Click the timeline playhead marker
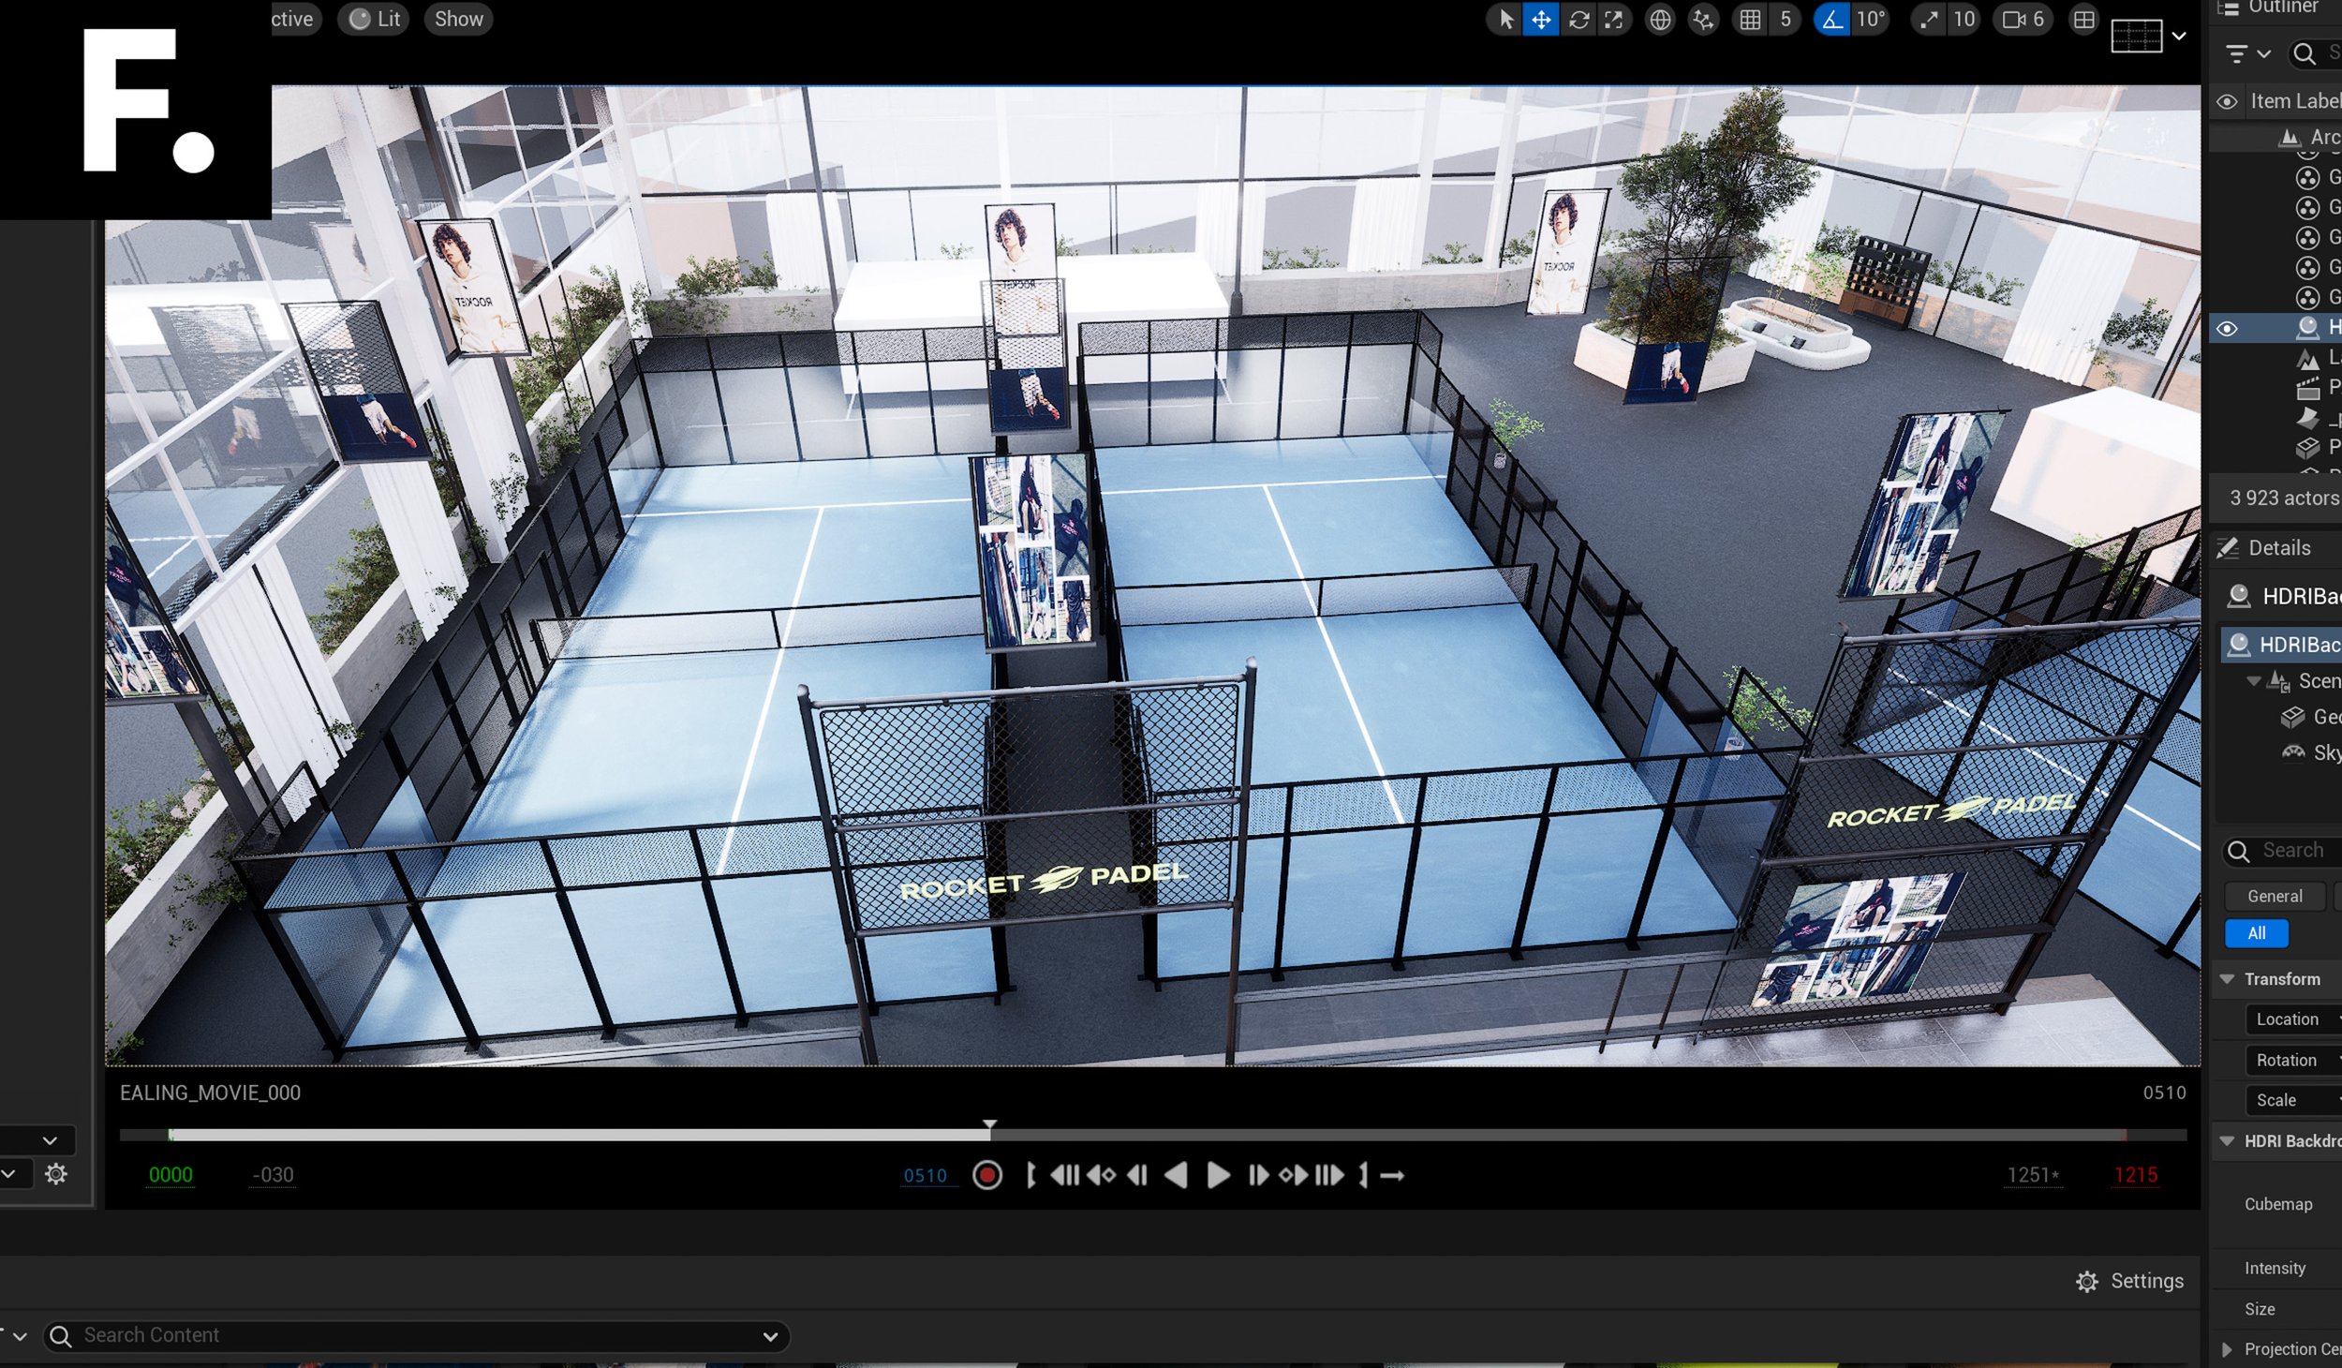Image resolution: width=2342 pixels, height=1368 pixels. click(x=989, y=1125)
